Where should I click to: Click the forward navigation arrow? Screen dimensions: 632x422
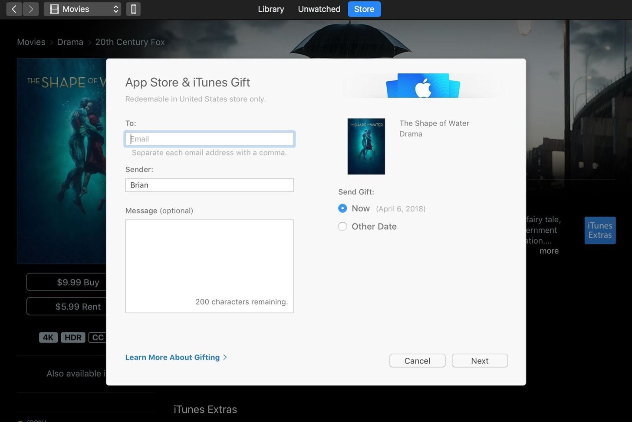click(30, 9)
